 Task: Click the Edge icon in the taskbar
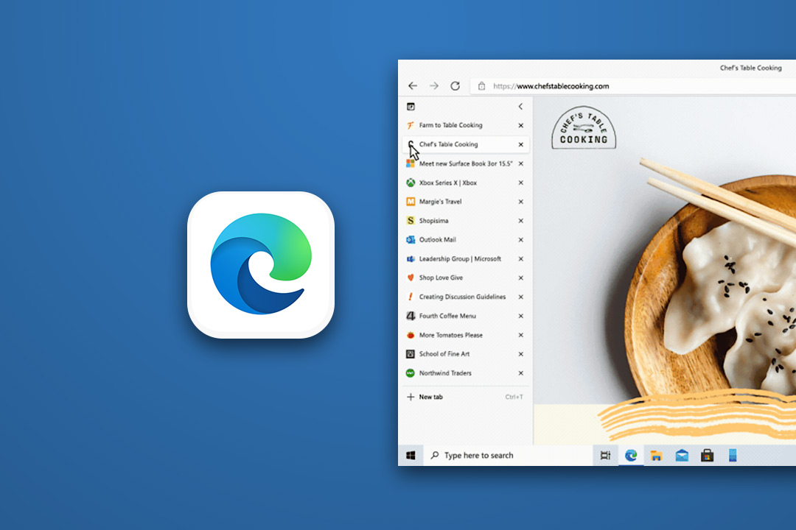coord(630,456)
